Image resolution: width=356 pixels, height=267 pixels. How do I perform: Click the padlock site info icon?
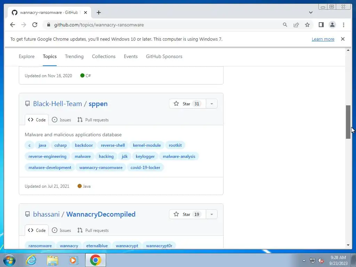click(x=48, y=25)
